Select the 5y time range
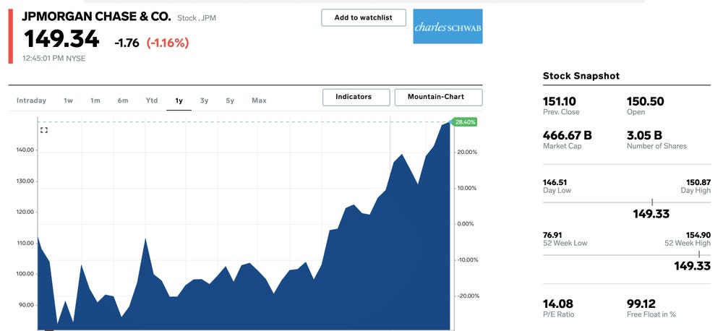 coord(230,100)
